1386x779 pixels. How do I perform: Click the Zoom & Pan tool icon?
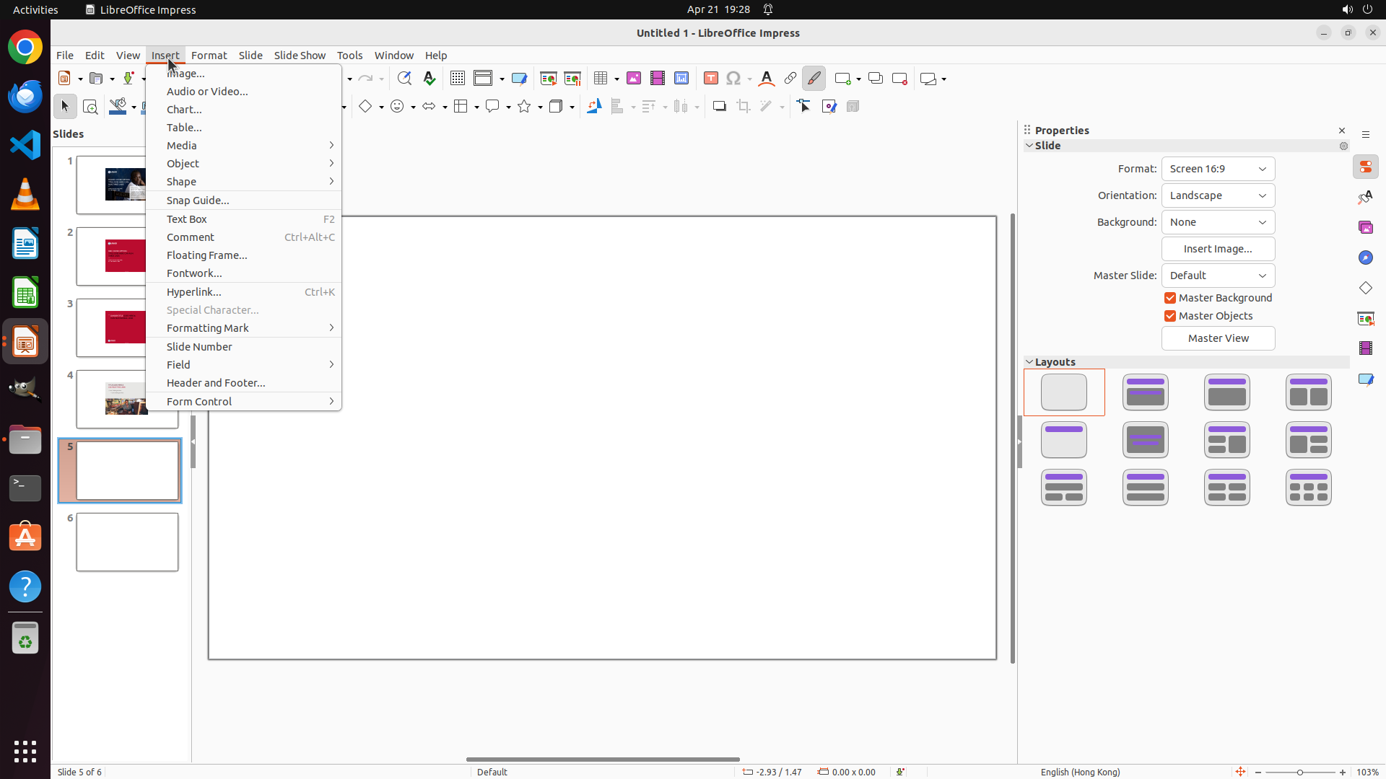[90, 107]
